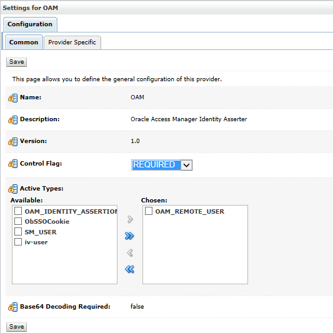Click the Settings for OAM title
The image size is (333, 333).
tap(31, 8)
